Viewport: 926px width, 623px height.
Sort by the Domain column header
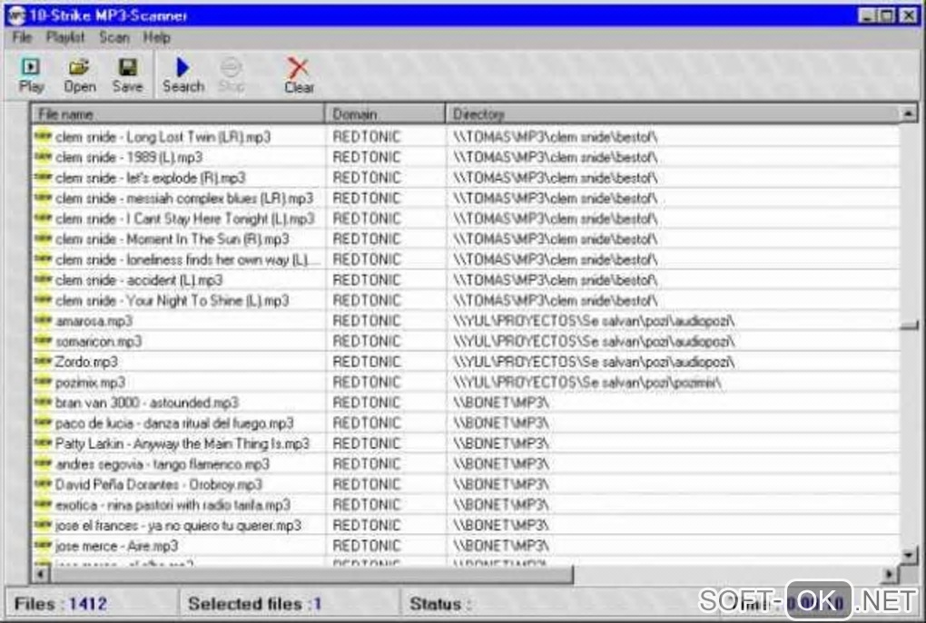(x=385, y=113)
